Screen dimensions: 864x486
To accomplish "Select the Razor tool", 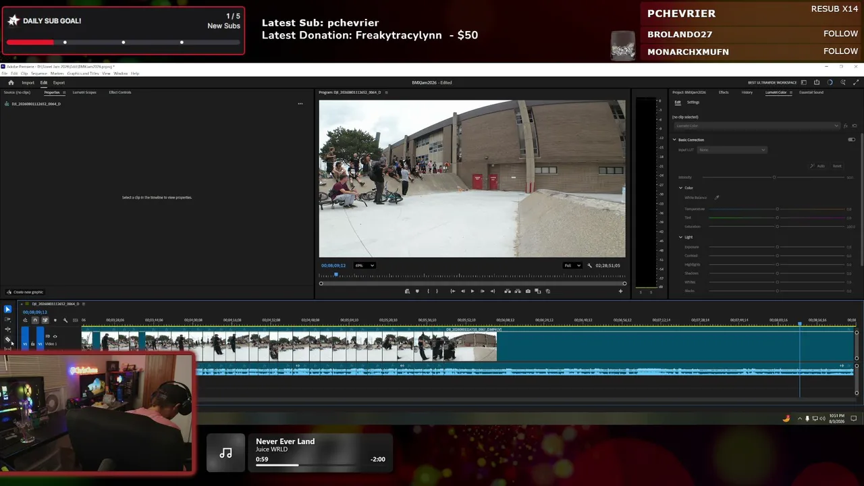I will (7, 339).
